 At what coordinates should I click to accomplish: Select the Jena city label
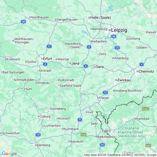tap(75, 63)
